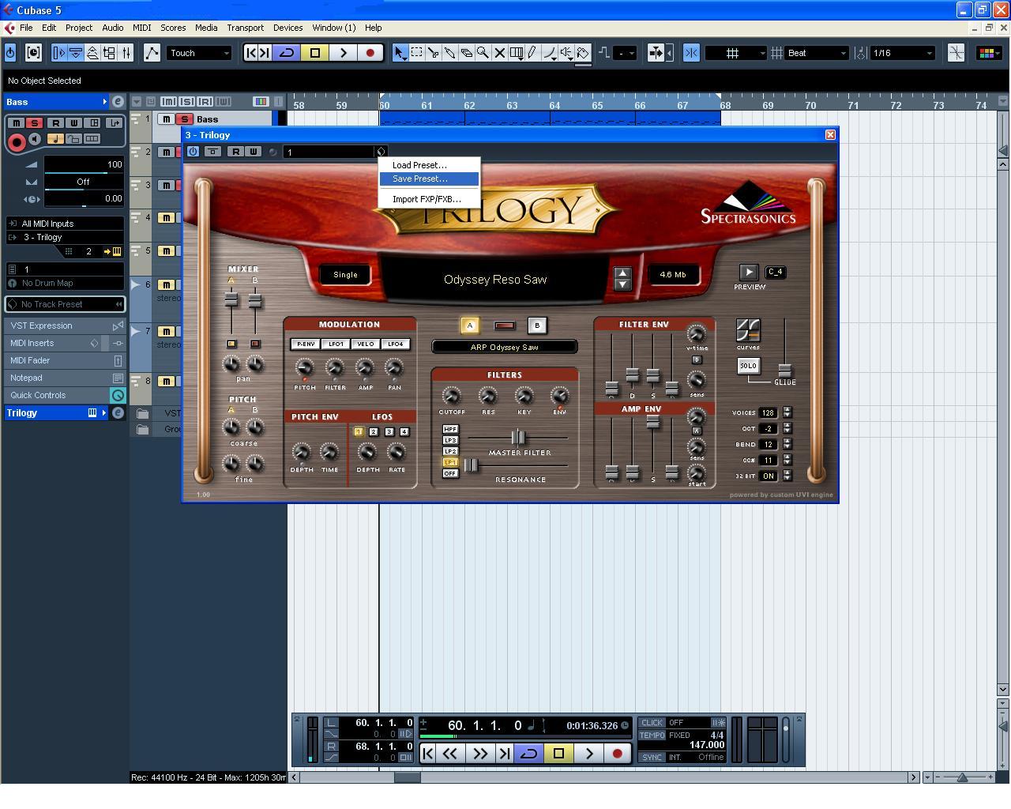Toggle metronome CLICK in transport
This screenshot has width=1011, height=809.
tap(652, 722)
